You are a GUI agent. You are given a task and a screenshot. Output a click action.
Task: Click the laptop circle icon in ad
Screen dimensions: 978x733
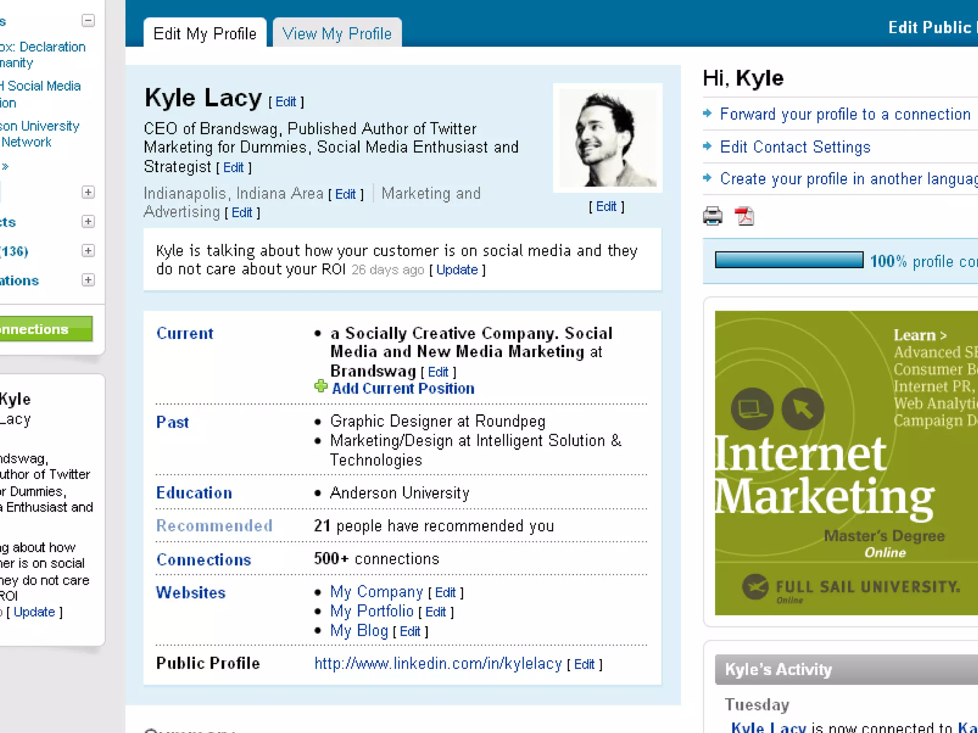[752, 409]
